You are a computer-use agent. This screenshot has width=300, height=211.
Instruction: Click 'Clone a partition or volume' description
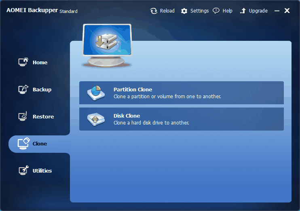[167, 97]
